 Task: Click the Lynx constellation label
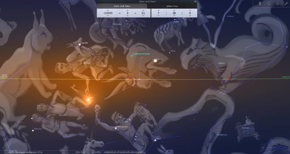point(4,75)
